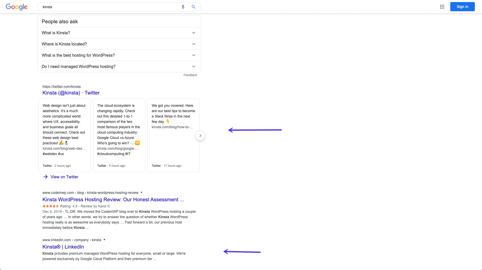The image size is (482, 270).
Task: Click the Google logo
Action: (x=16, y=7)
